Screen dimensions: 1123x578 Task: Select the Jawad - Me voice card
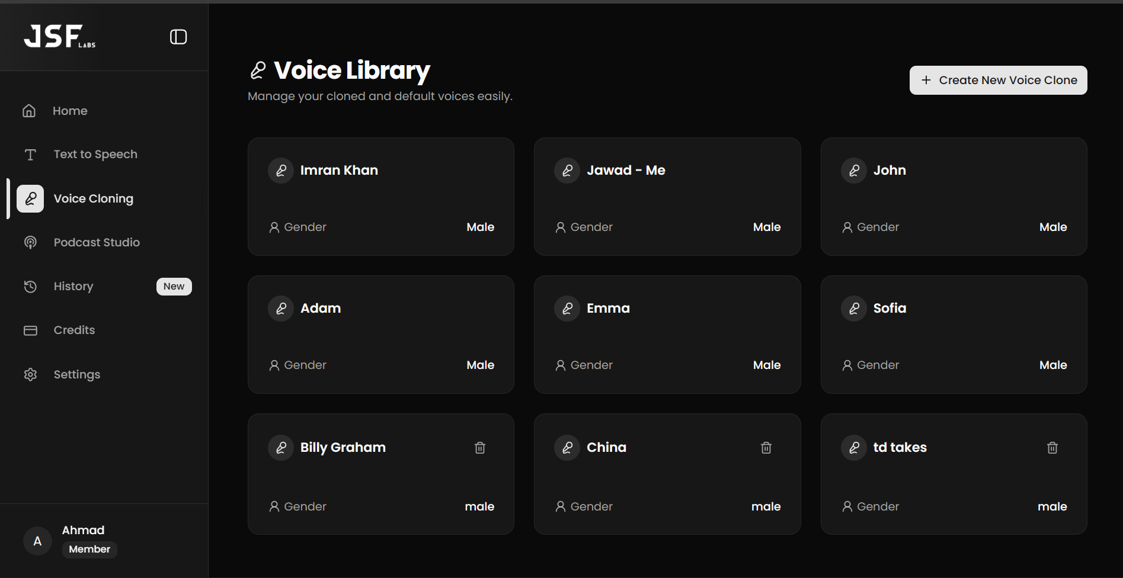tap(667, 197)
